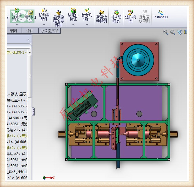Open the Assembly Features dropdown arrow

pyautogui.click(x=73, y=25)
